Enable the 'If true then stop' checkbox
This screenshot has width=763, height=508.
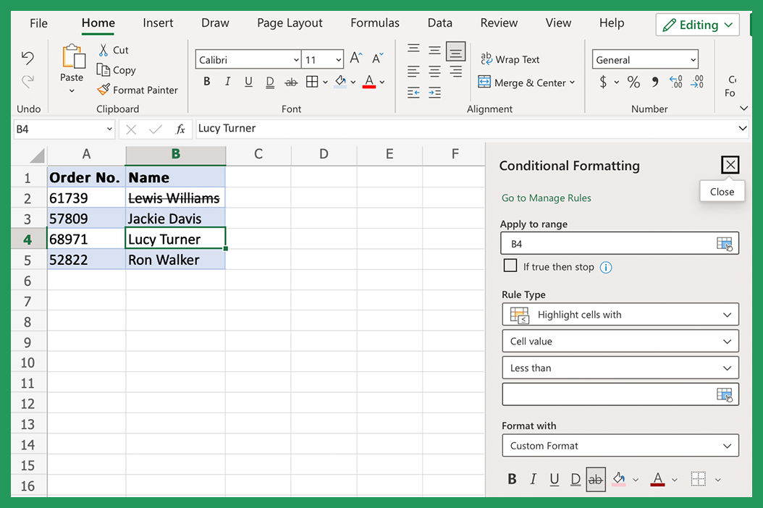510,266
